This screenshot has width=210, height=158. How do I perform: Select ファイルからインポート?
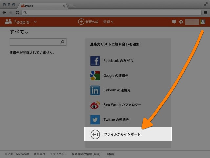pos(128,134)
